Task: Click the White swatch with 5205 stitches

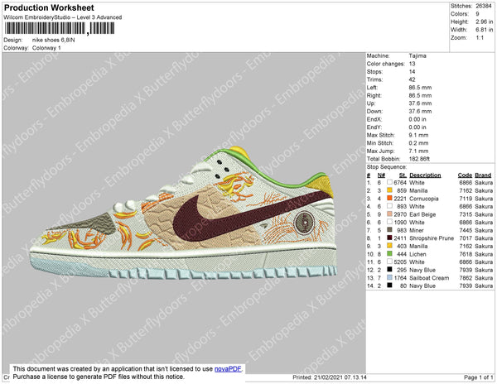Action: tap(389, 262)
